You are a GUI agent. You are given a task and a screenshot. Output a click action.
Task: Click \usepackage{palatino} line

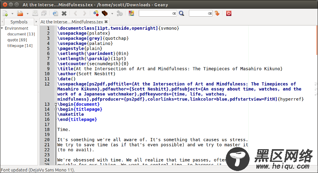pos(85,43)
